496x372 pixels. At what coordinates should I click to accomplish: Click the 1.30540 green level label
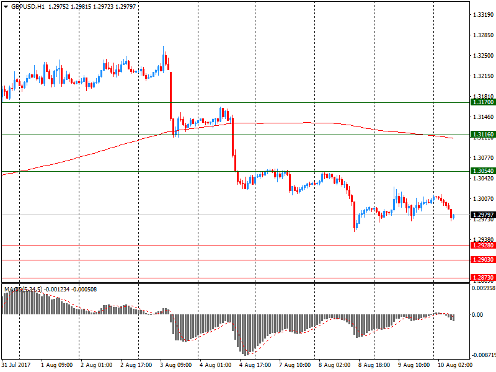point(483,171)
